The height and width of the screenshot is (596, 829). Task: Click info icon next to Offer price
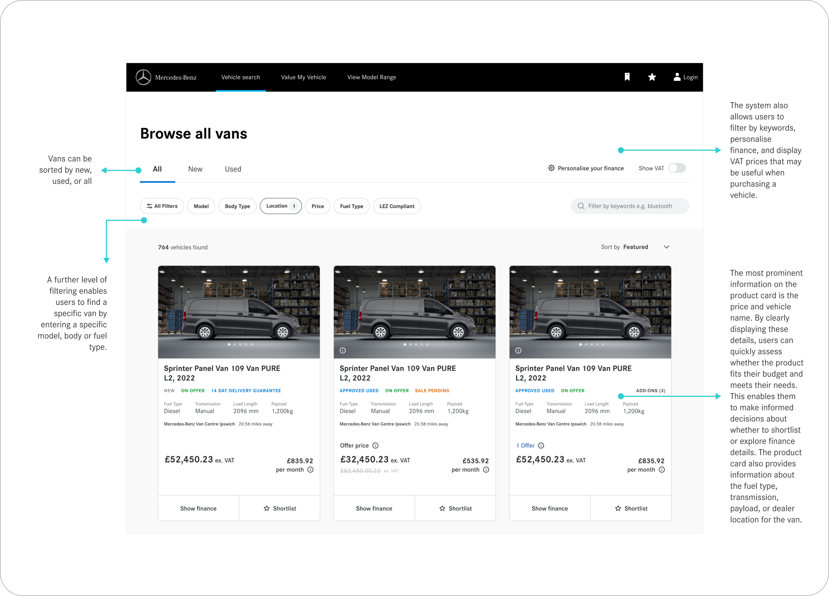[x=375, y=445]
